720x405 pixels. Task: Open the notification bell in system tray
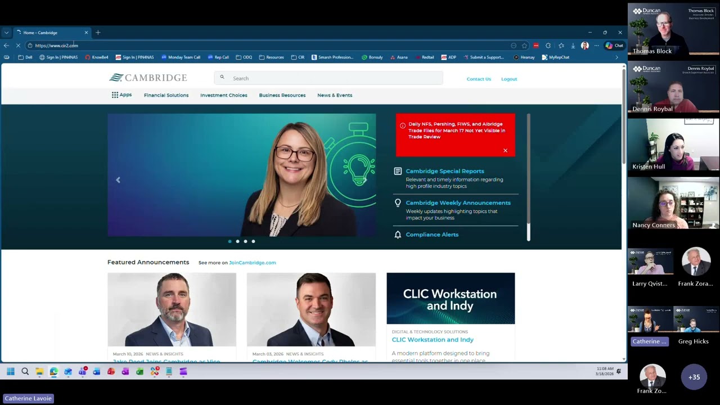tap(619, 371)
